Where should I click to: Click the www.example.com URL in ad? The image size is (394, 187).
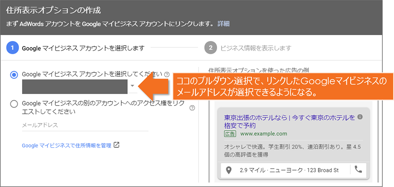[264, 133]
